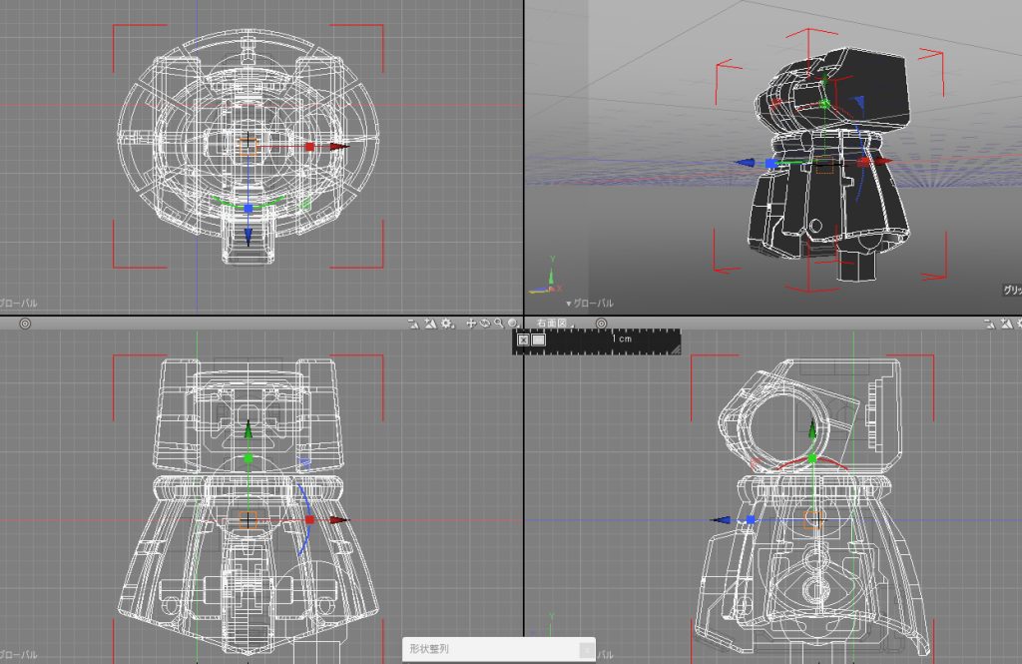Close the 1 cm ruler widget

click(523, 339)
